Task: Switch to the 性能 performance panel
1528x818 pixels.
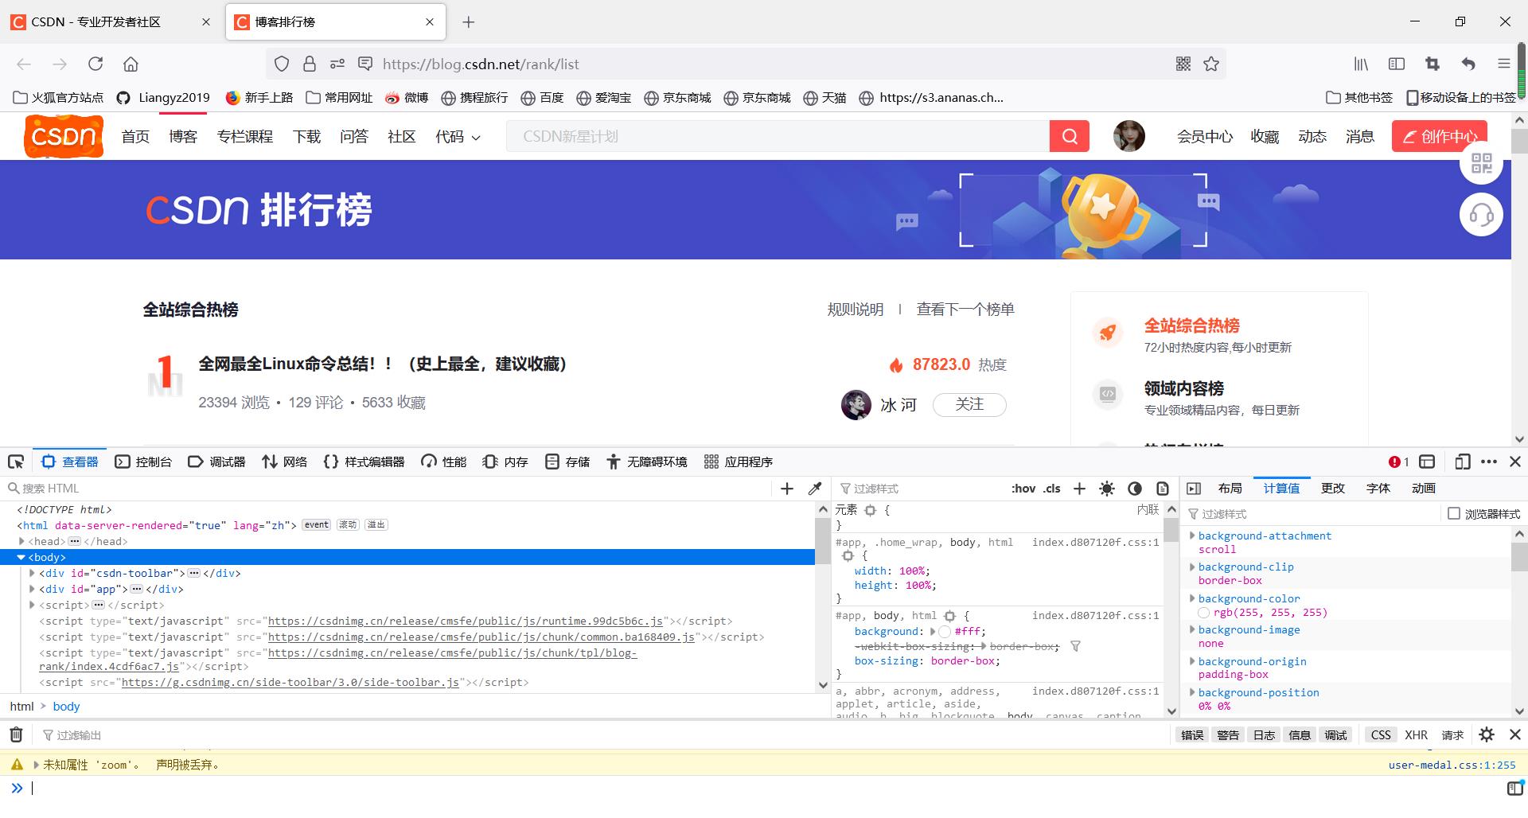Action: point(443,462)
